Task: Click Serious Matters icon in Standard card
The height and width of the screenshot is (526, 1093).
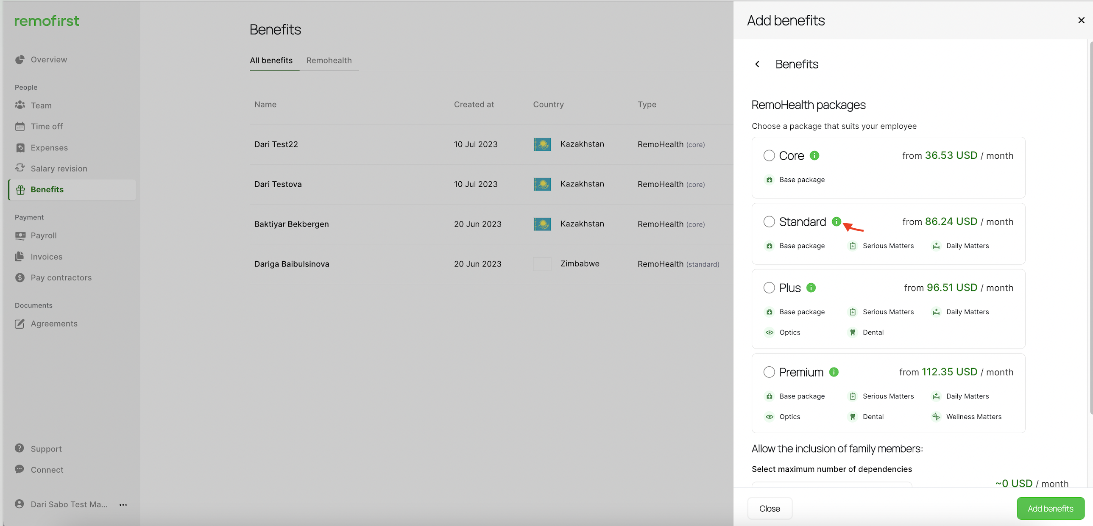Action: pyautogui.click(x=853, y=246)
